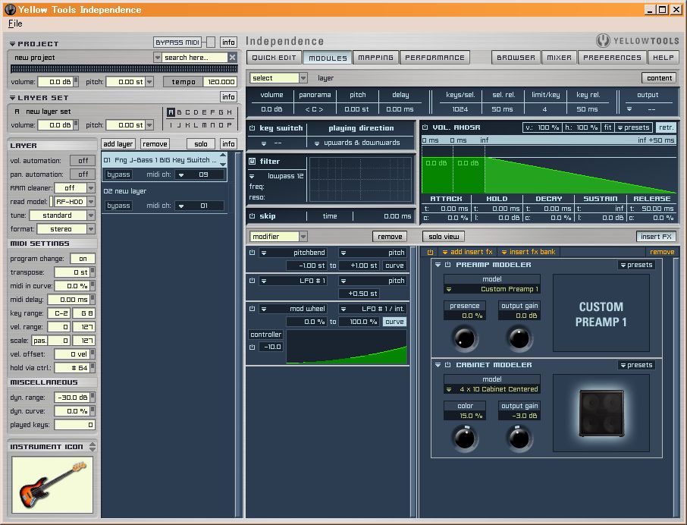Toggle the program change on button
Screen dimensions: 687x525
(x=83, y=259)
